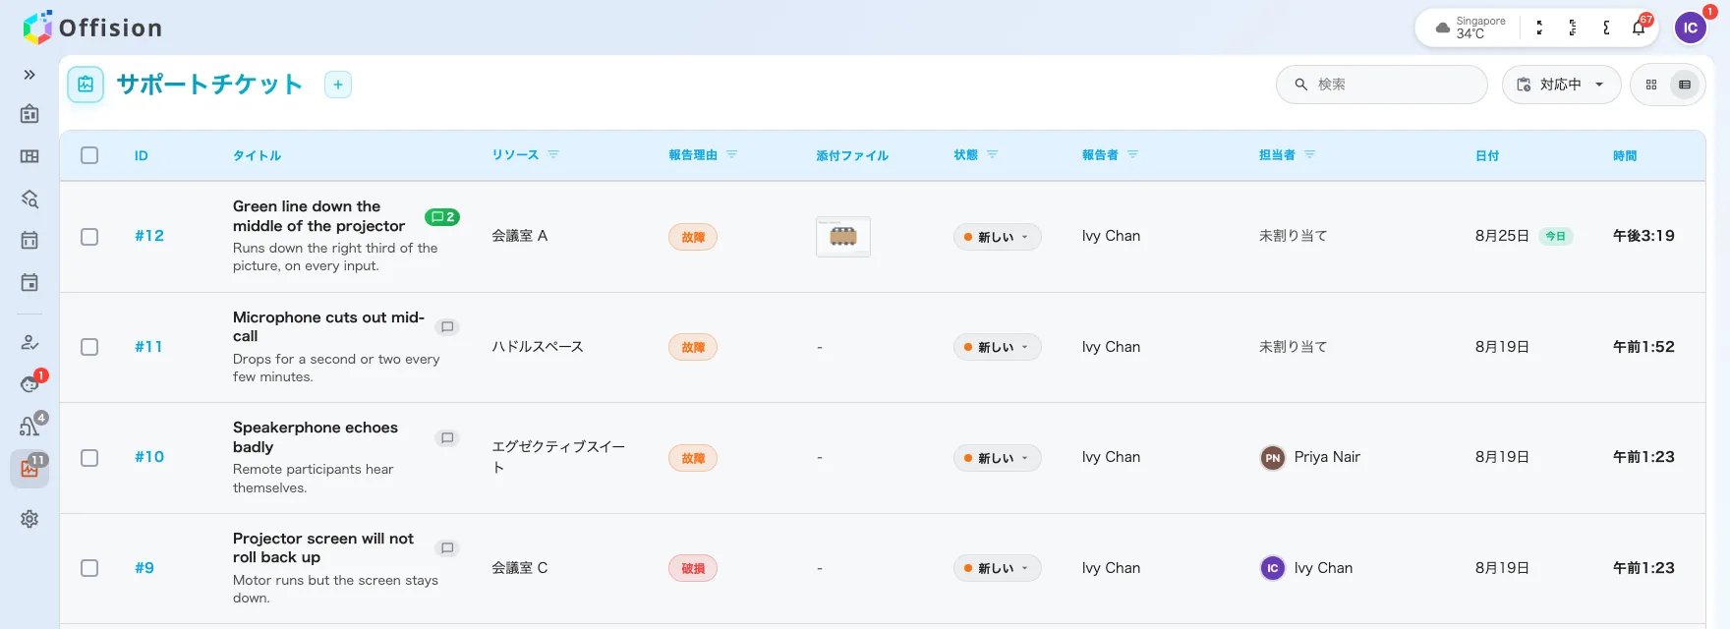Open the 新しい status dropdown for ticket #12
The width and height of the screenshot is (1730, 629).
(x=997, y=237)
